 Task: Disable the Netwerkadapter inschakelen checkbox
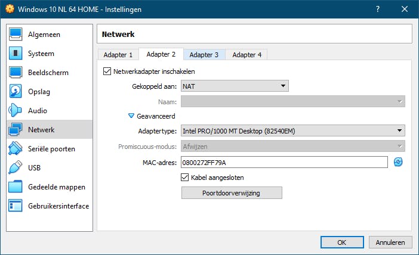[x=107, y=71]
